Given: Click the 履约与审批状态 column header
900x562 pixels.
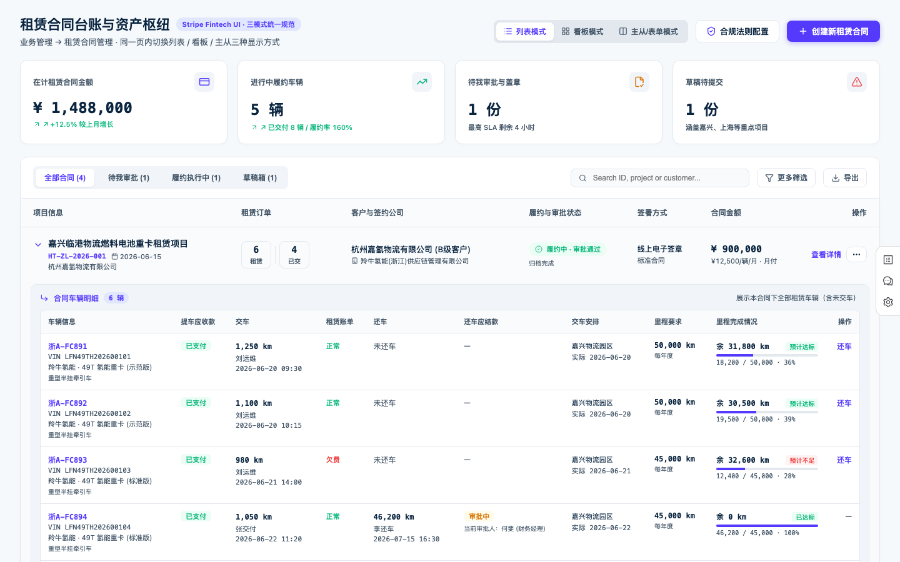Looking at the screenshot, I should pyautogui.click(x=555, y=213).
